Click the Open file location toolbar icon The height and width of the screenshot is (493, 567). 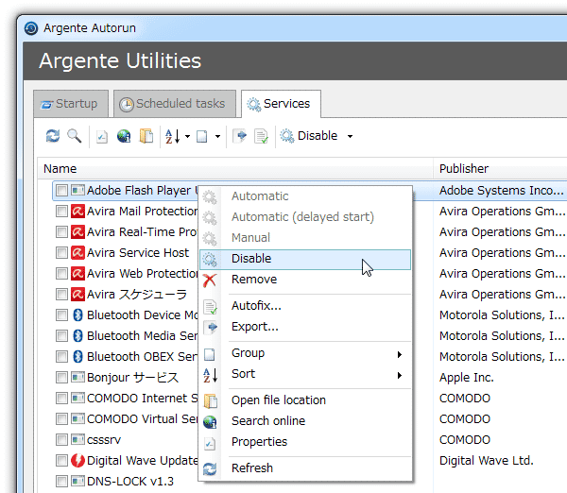click(x=146, y=136)
